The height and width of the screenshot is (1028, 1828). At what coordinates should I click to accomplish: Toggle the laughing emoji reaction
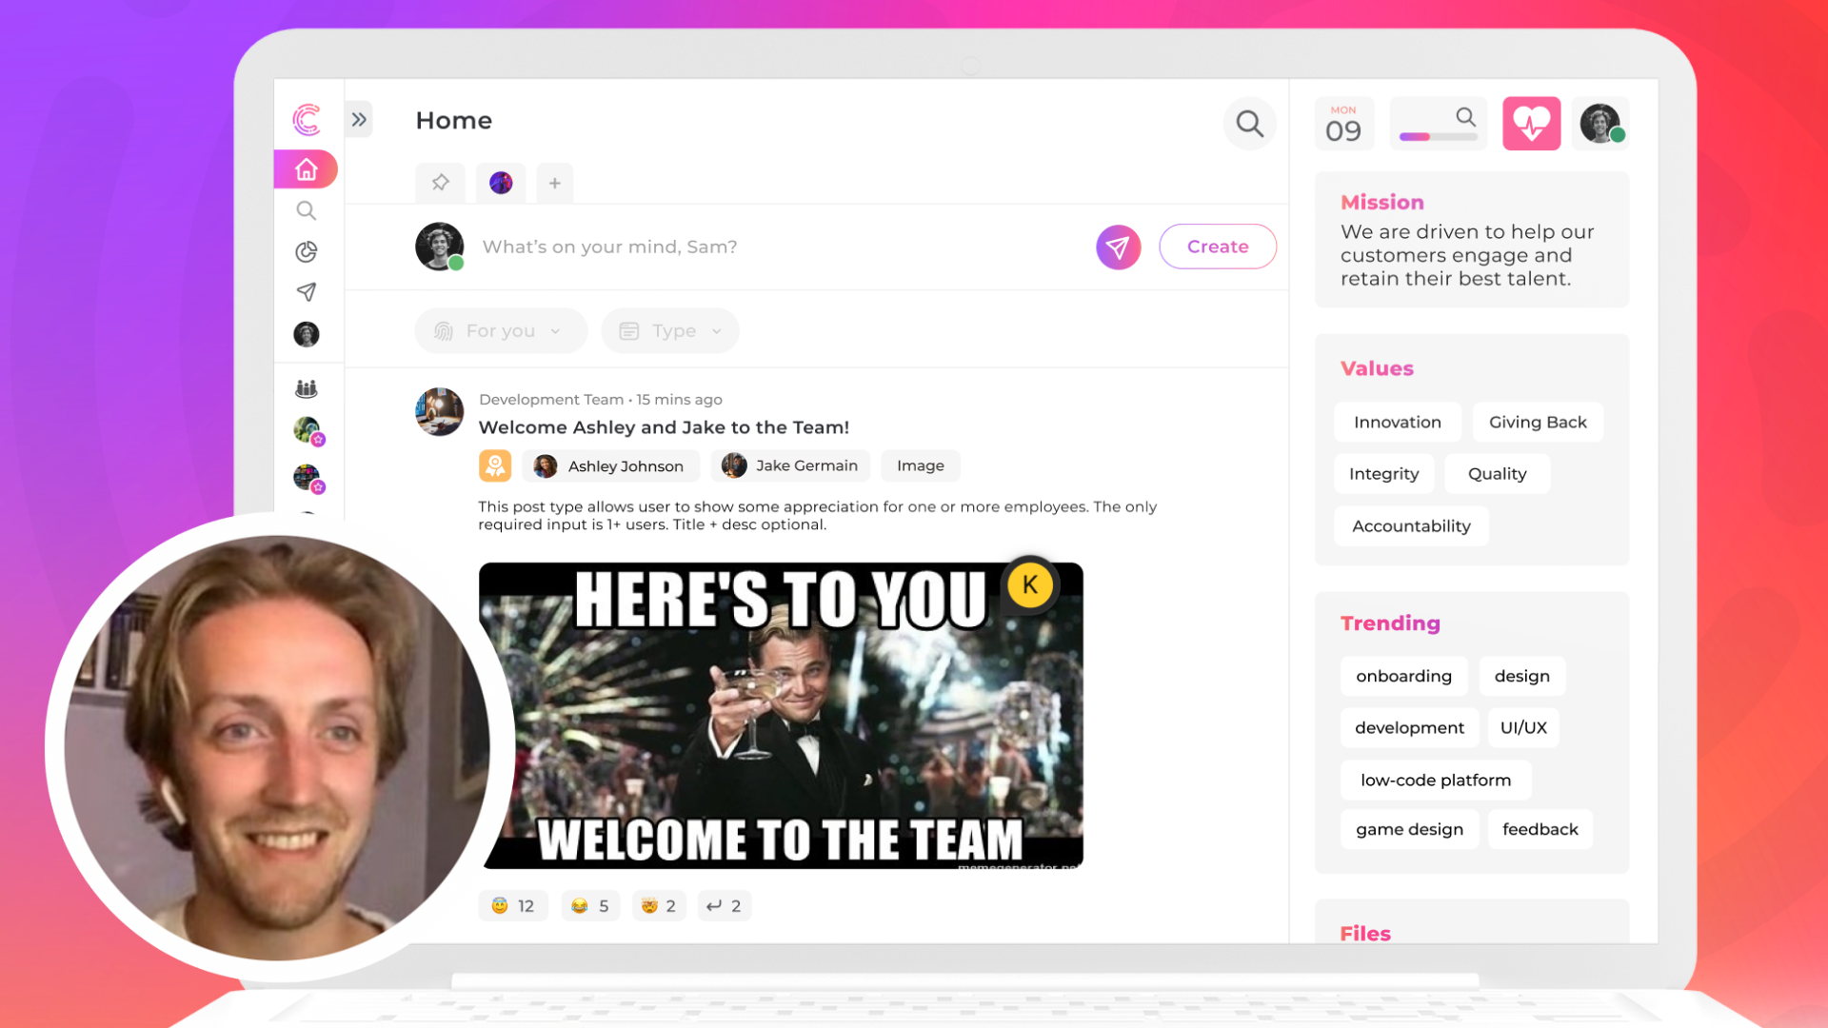[x=590, y=906]
